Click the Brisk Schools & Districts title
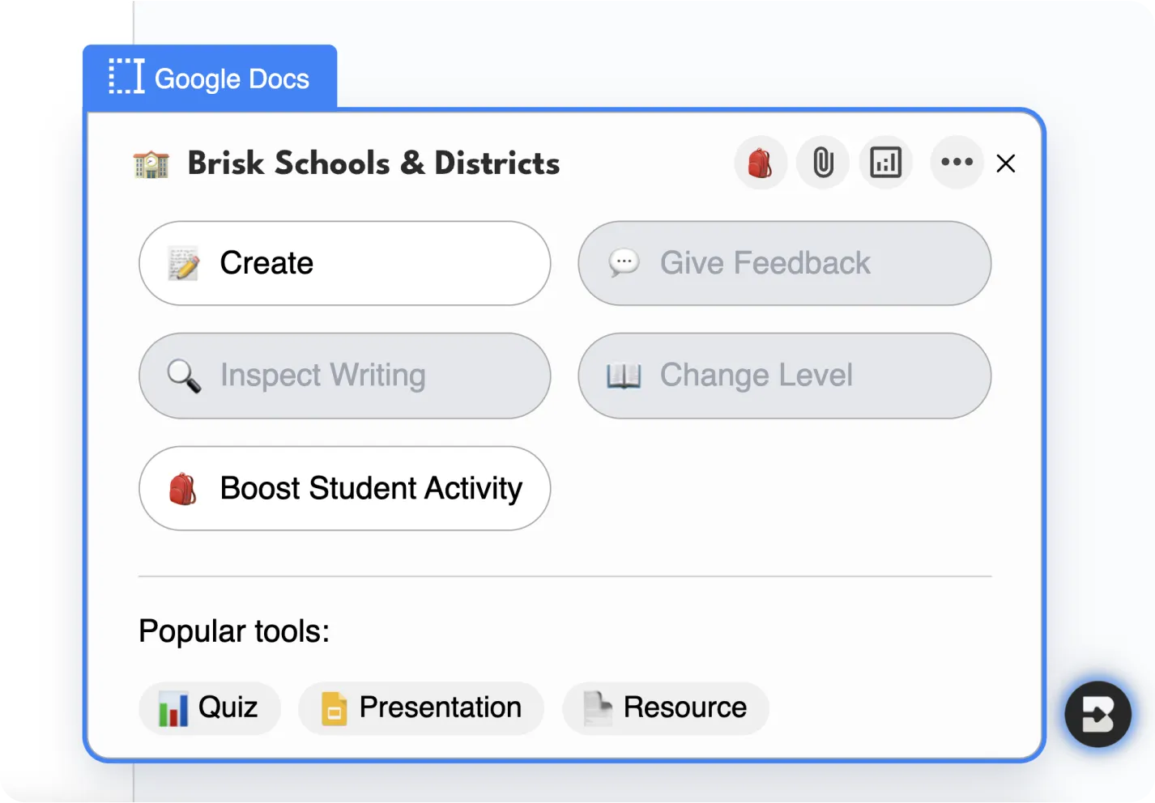This screenshot has width=1155, height=803. click(x=373, y=164)
